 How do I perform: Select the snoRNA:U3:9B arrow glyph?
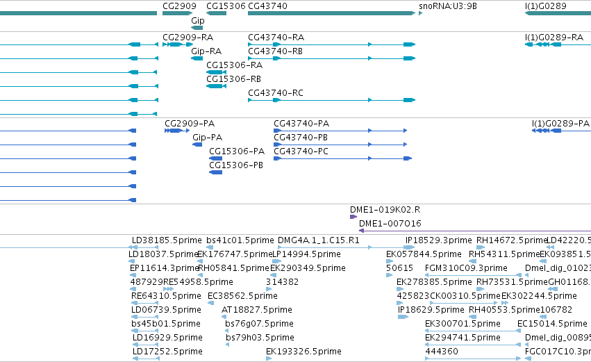(421, 13)
